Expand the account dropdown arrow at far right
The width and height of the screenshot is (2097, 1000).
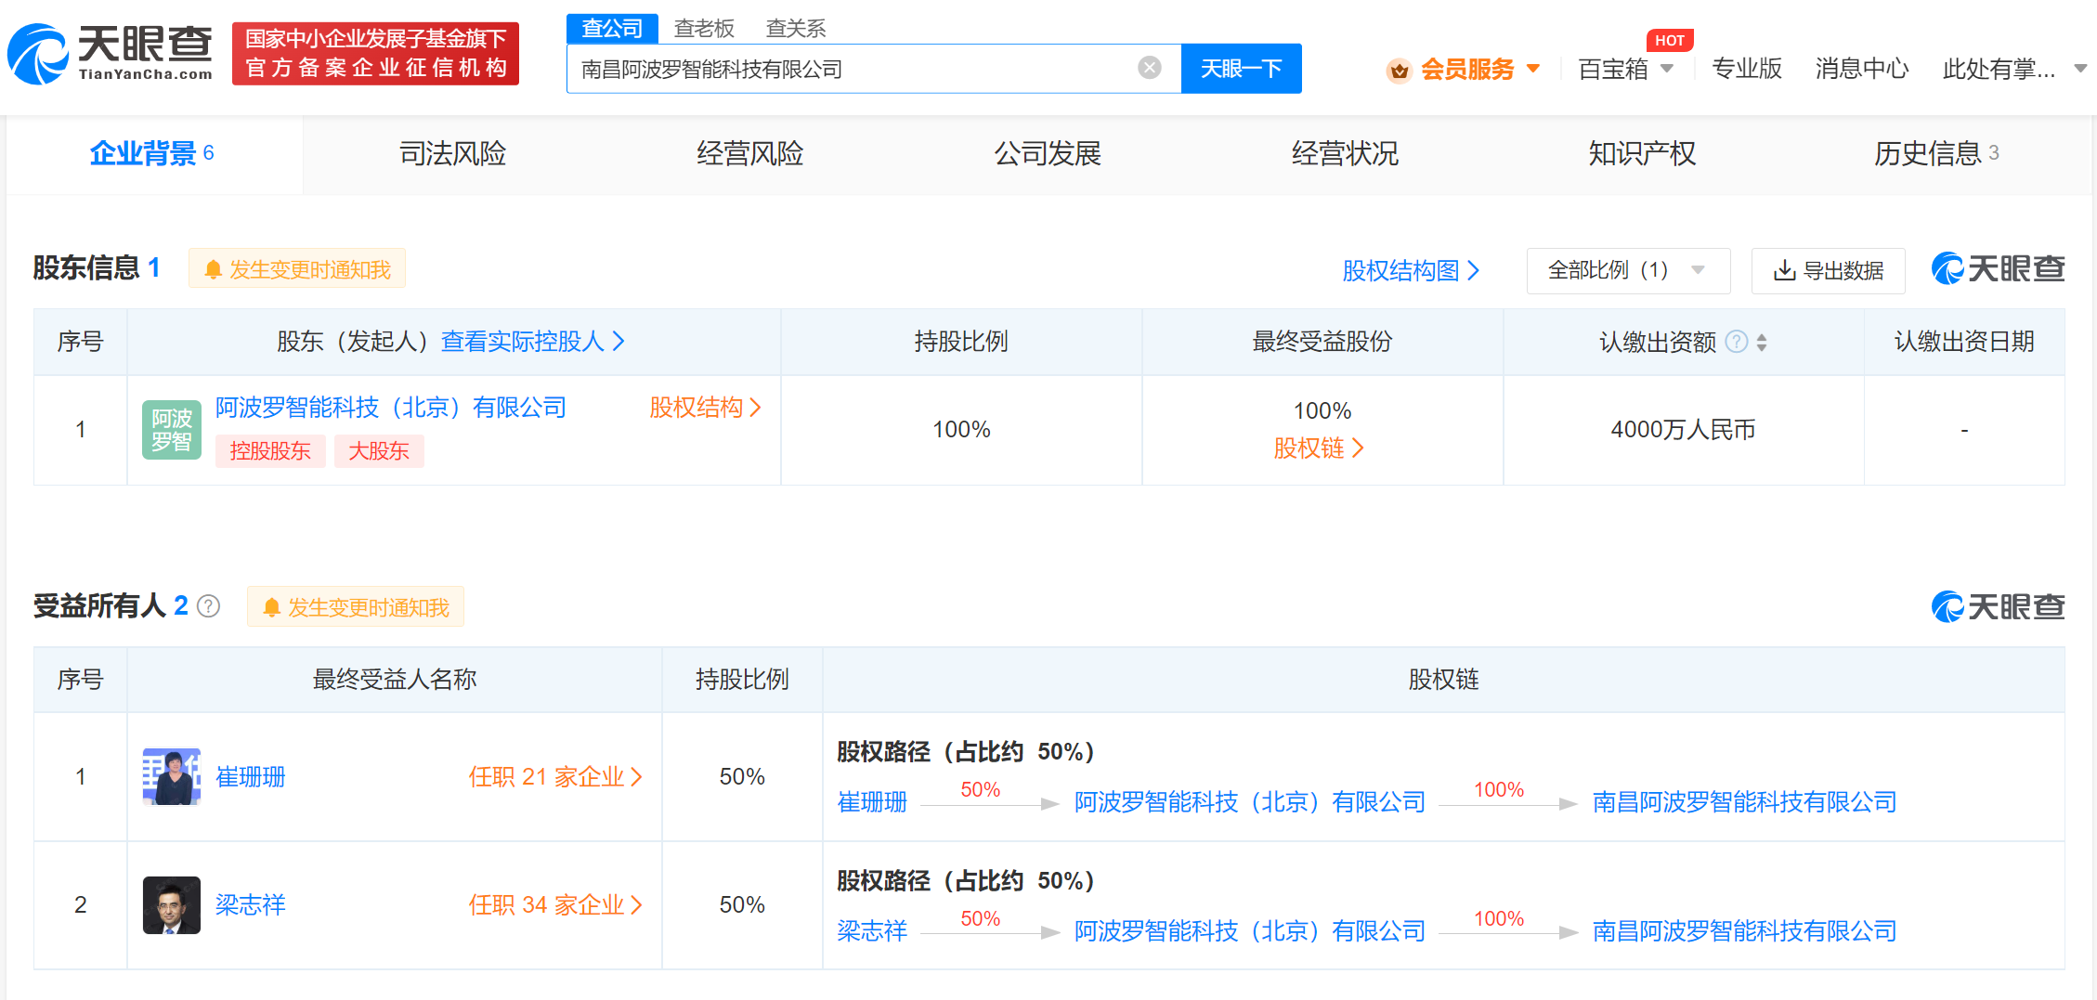tap(2080, 69)
